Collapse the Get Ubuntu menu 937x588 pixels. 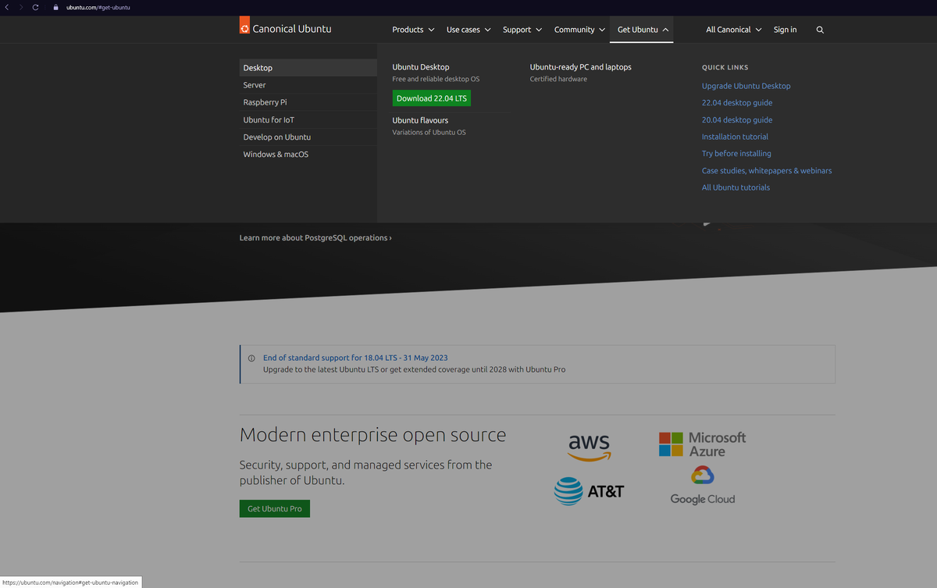pyautogui.click(x=640, y=29)
